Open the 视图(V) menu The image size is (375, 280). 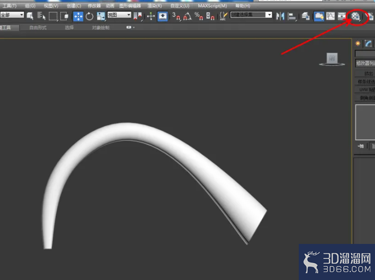pyautogui.click(x=51, y=6)
